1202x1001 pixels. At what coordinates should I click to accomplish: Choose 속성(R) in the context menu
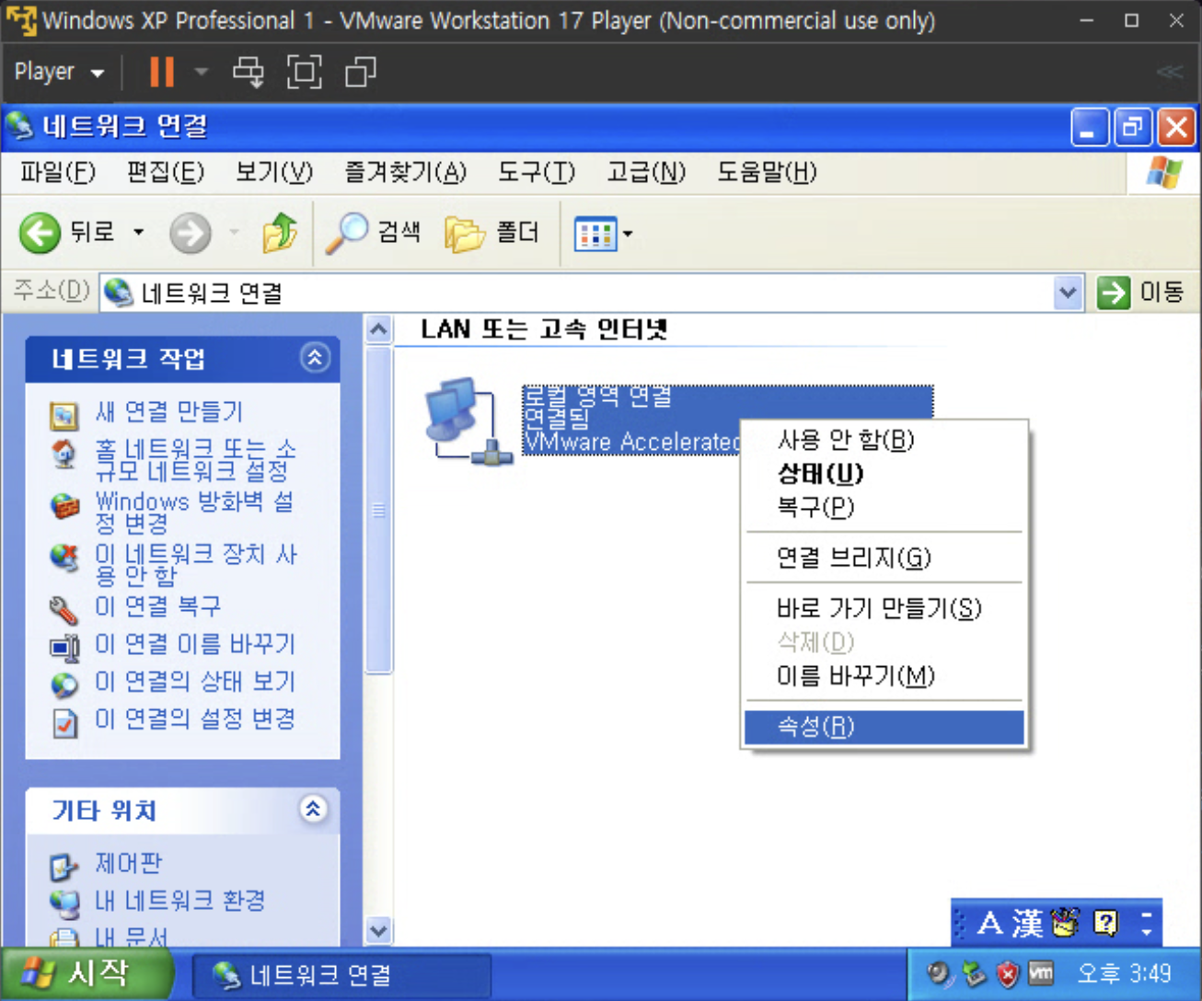pos(884,727)
